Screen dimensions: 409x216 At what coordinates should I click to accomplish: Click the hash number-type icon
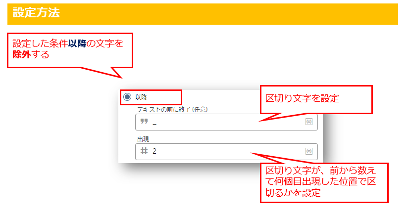144,151
